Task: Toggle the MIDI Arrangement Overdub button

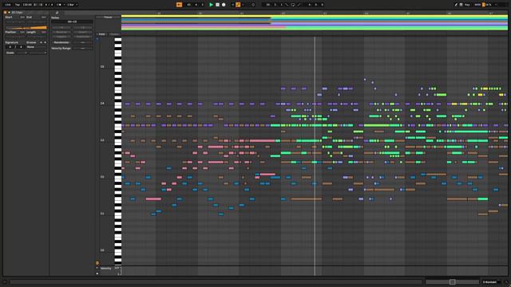Action: tap(232, 5)
